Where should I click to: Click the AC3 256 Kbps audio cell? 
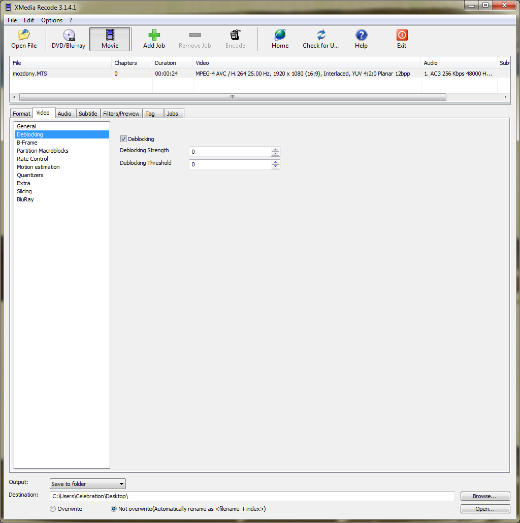[458, 74]
